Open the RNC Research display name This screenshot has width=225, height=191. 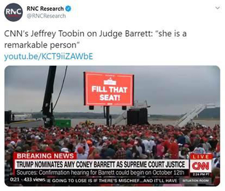[45, 9]
